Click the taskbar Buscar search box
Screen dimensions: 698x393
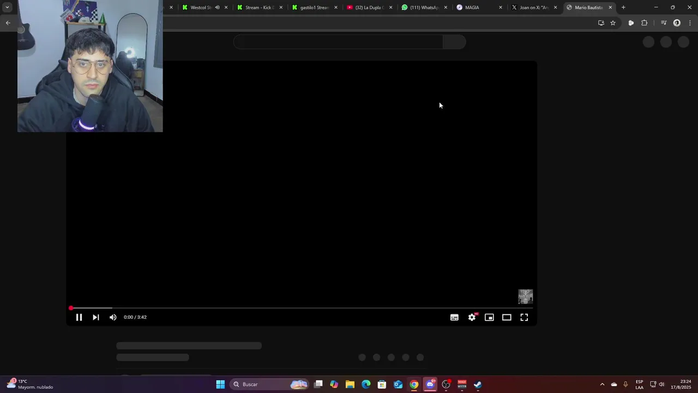(270, 384)
